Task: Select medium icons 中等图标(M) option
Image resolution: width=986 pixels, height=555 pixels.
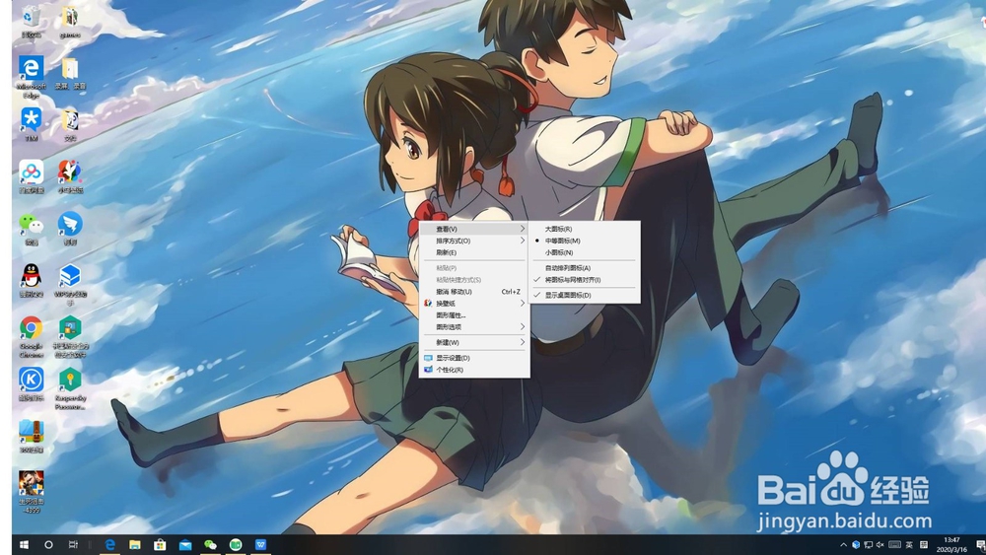Action: point(584,241)
